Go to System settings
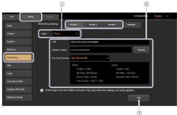Viewport: 177px width, 115px height. tap(19, 42)
